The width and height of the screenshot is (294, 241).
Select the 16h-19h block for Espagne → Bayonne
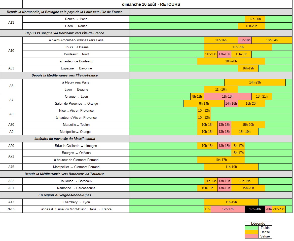248,68
